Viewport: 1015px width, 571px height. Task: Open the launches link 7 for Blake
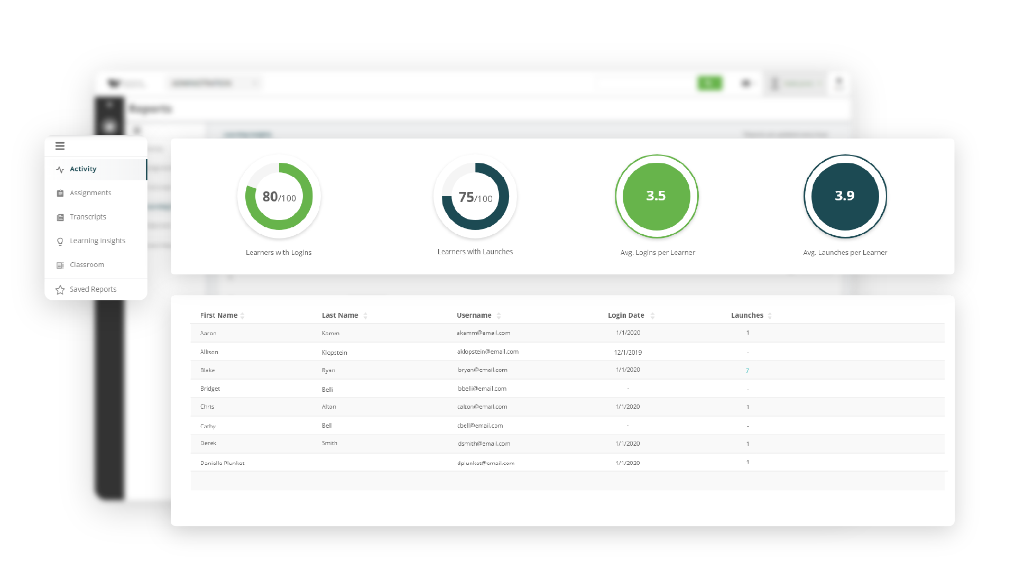(748, 371)
